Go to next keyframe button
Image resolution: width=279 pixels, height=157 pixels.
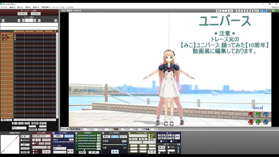(39, 20)
